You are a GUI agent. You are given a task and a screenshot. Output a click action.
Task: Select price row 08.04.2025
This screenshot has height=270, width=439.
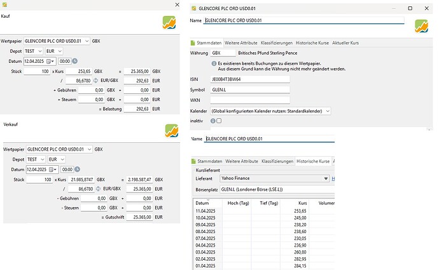point(264,231)
